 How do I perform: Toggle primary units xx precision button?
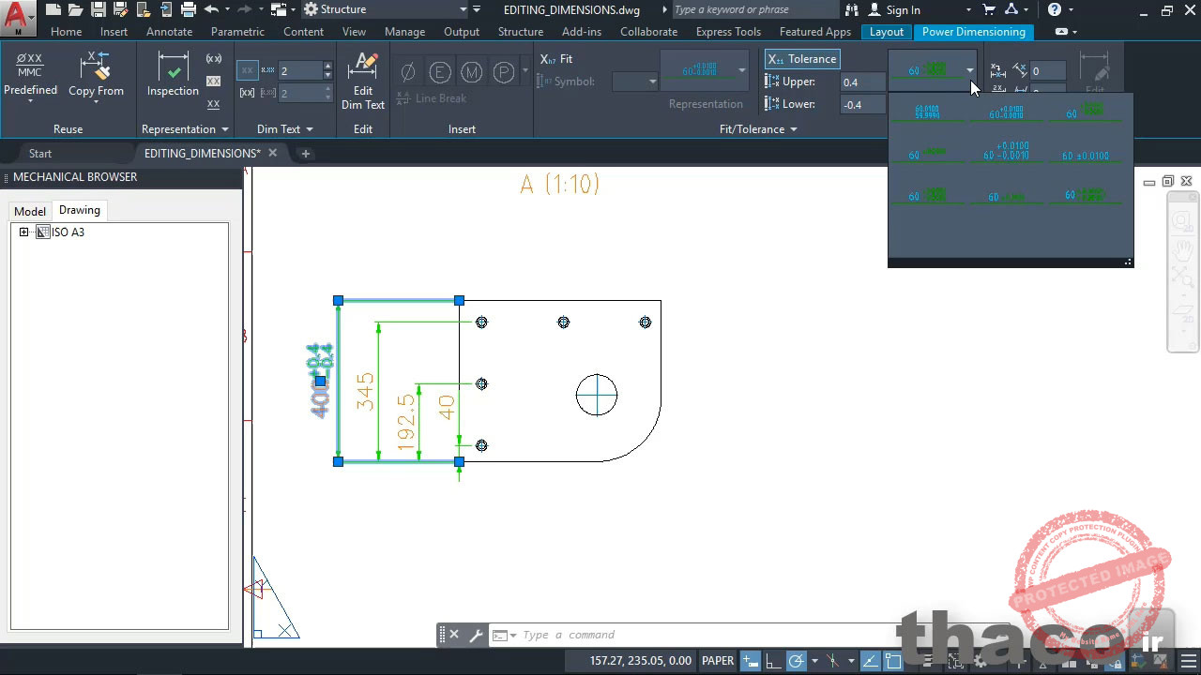(247, 70)
